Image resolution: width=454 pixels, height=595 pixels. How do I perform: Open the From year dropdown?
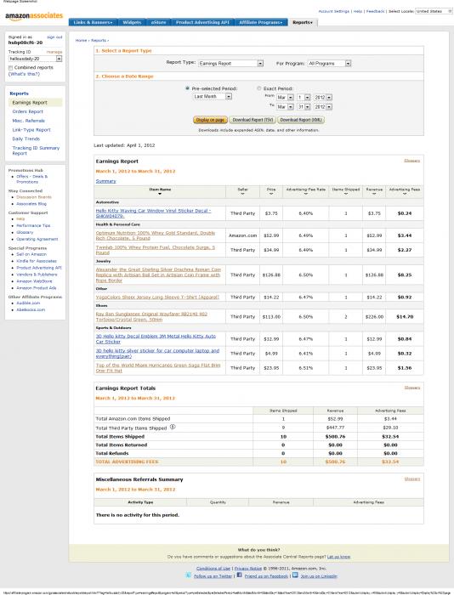pos(323,98)
